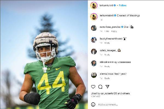Open alema.iosua's profile avatar
Screen dimensions: 164x109
tap(94, 75)
